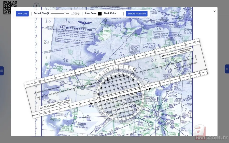
Task: Click the Back Color label
Action: click(x=110, y=13)
